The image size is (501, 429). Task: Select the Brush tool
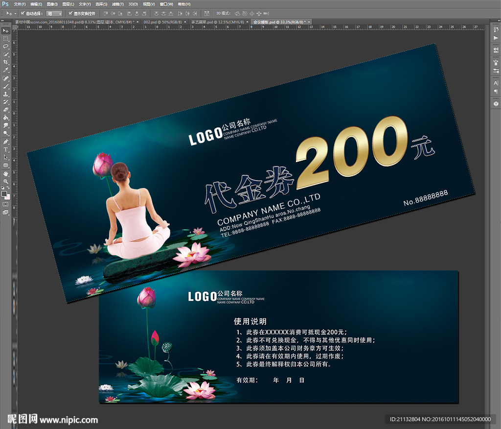[6, 86]
